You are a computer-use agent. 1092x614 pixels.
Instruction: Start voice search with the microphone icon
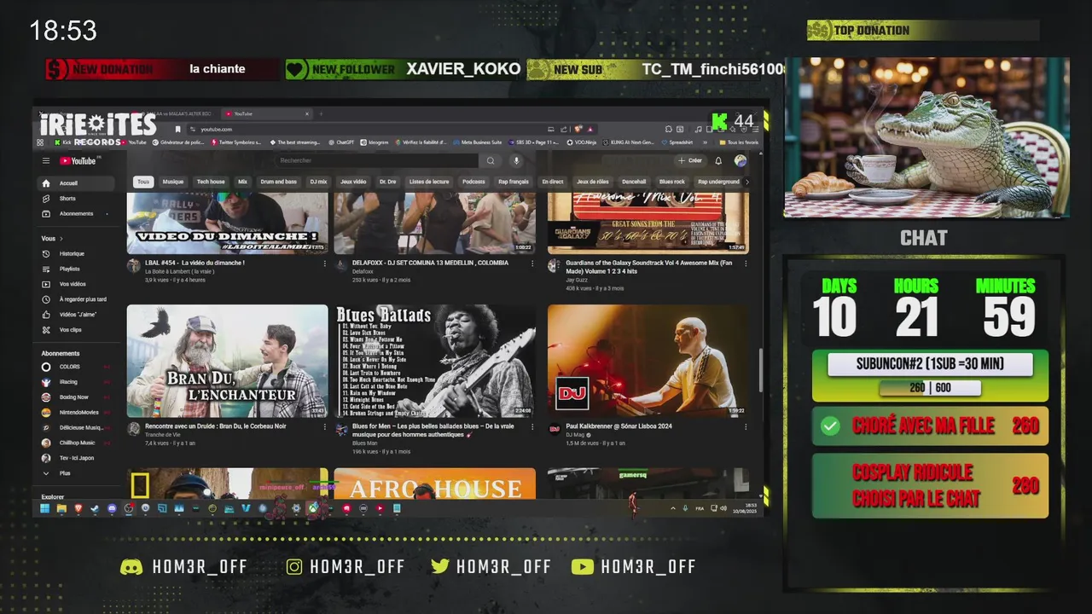(x=515, y=160)
